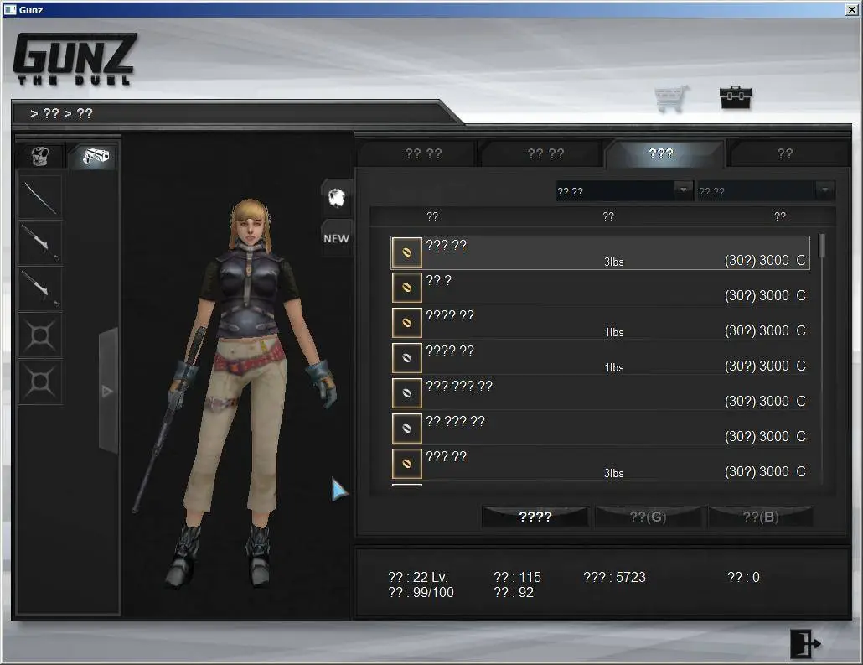Open the rightmost "??" tab
The height and width of the screenshot is (665, 863).
(x=785, y=153)
